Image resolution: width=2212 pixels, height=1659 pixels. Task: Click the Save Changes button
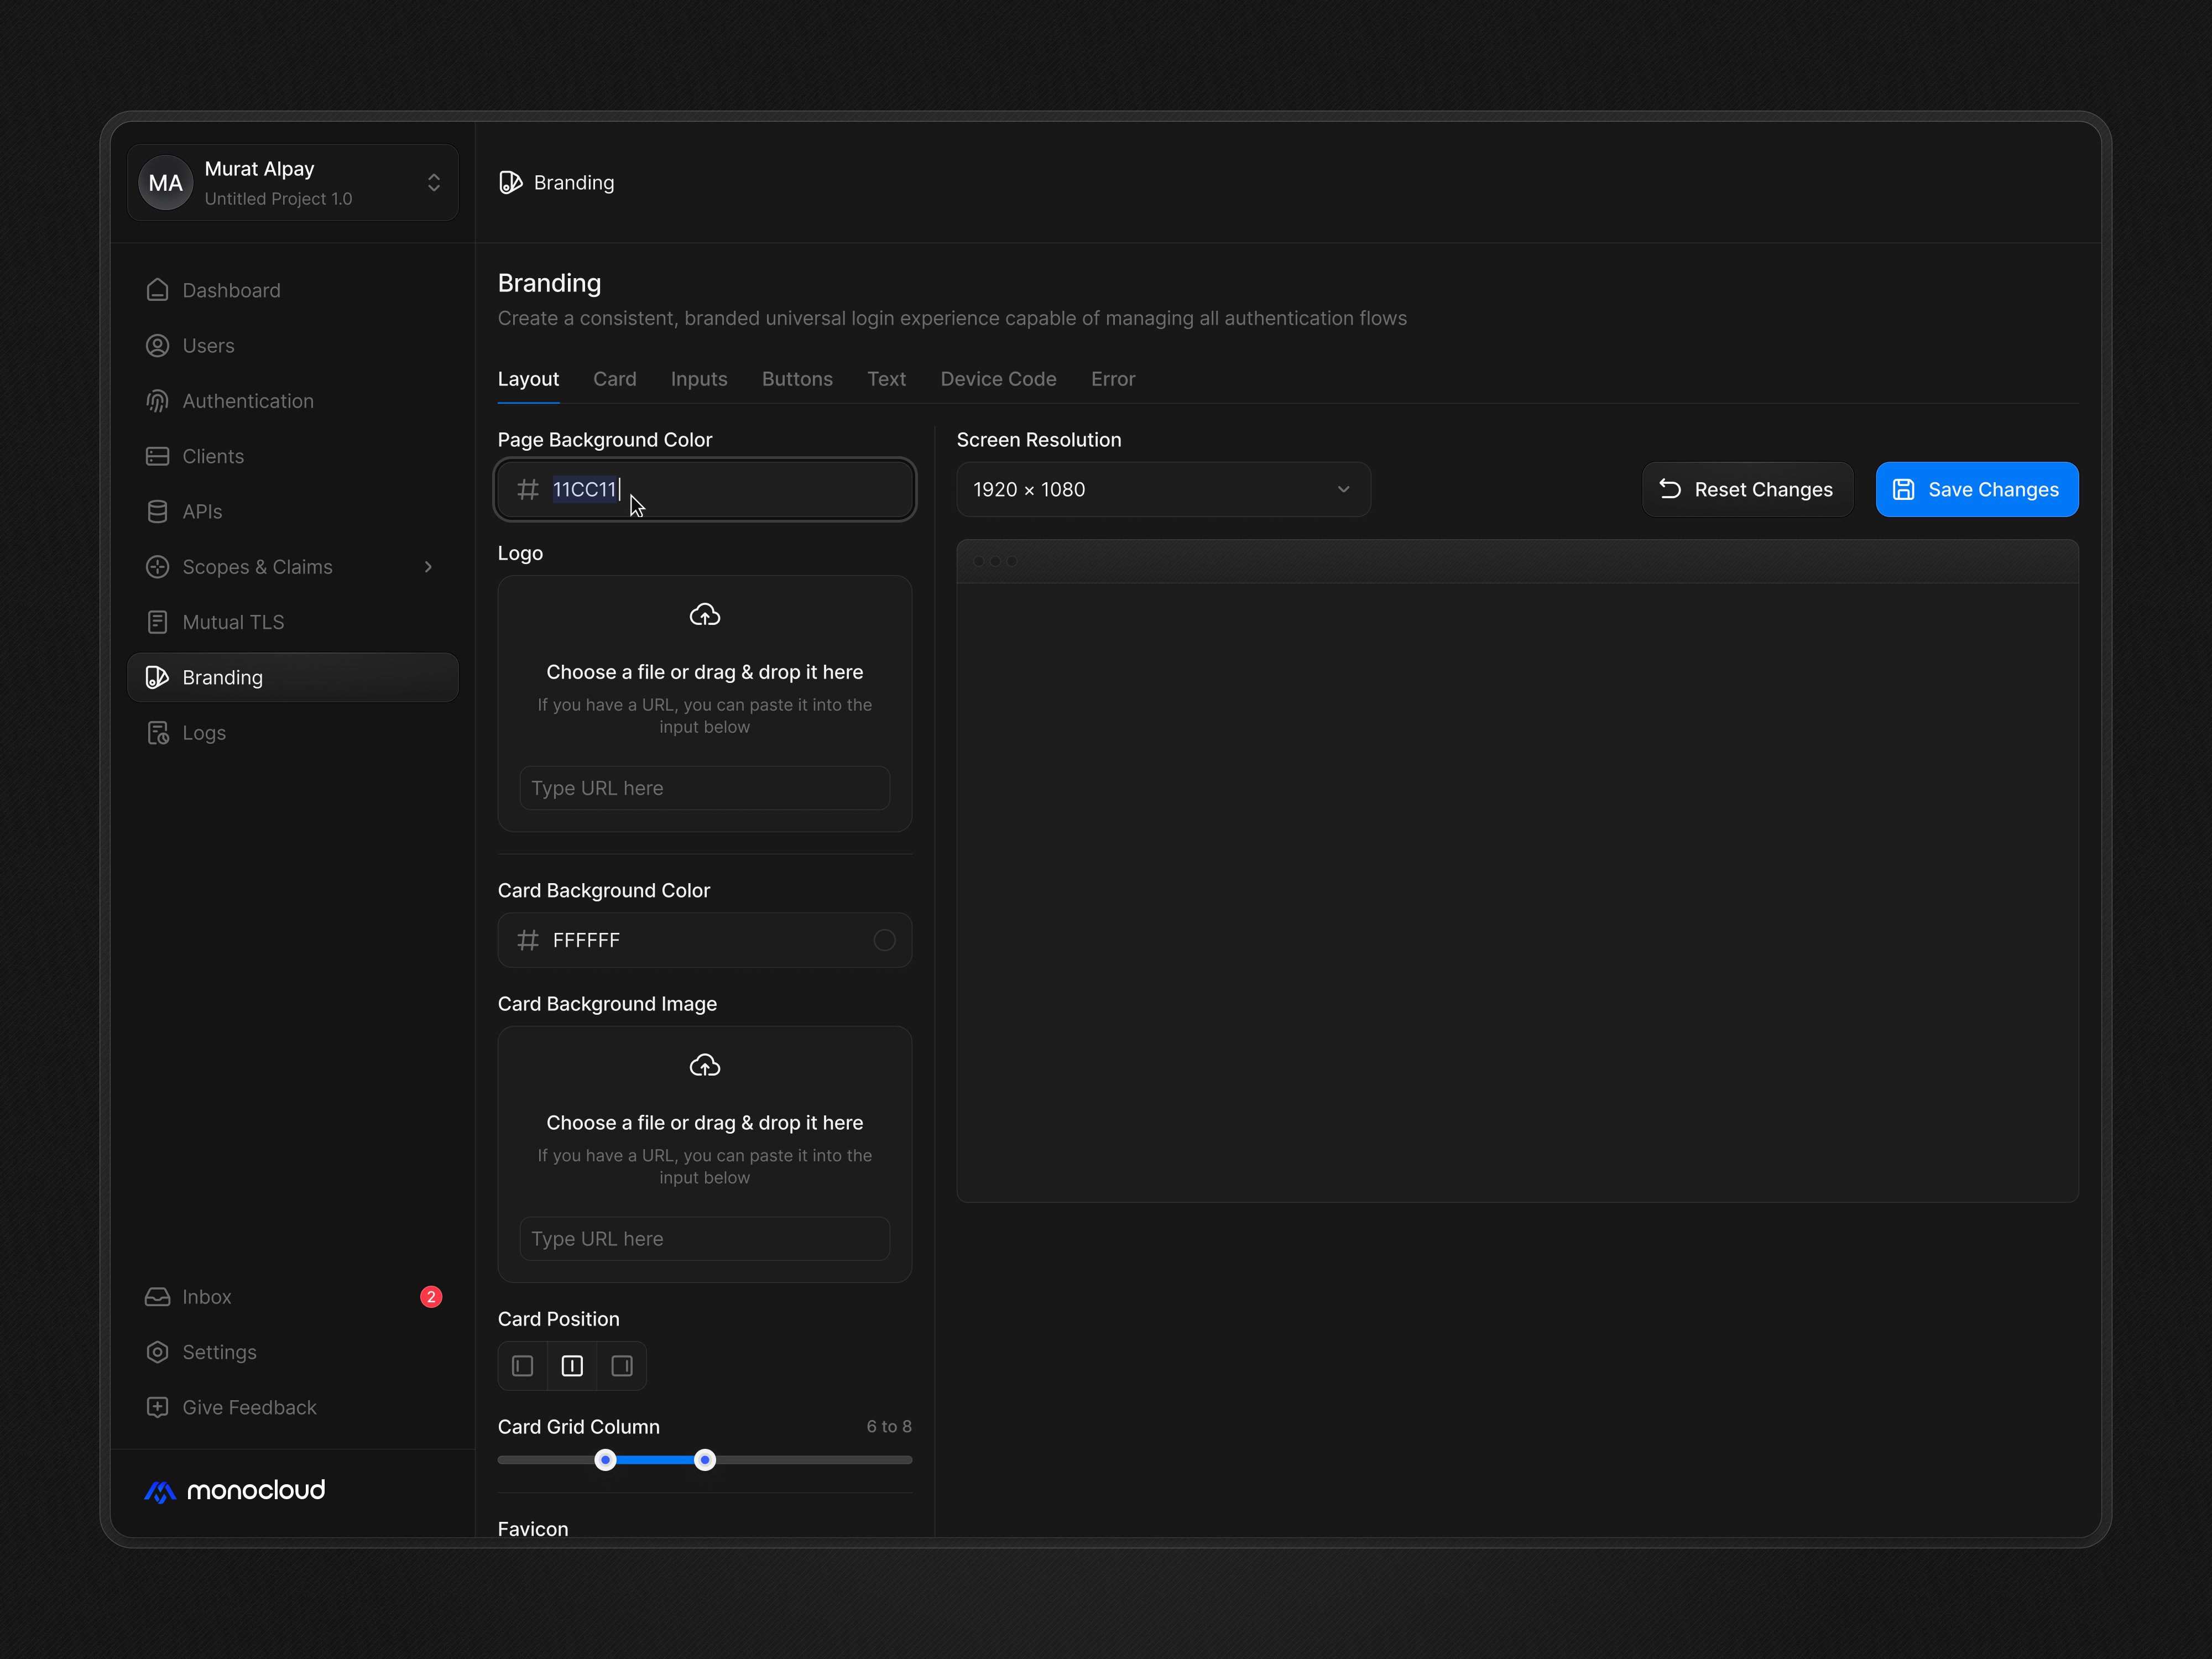click(x=1977, y=489)
